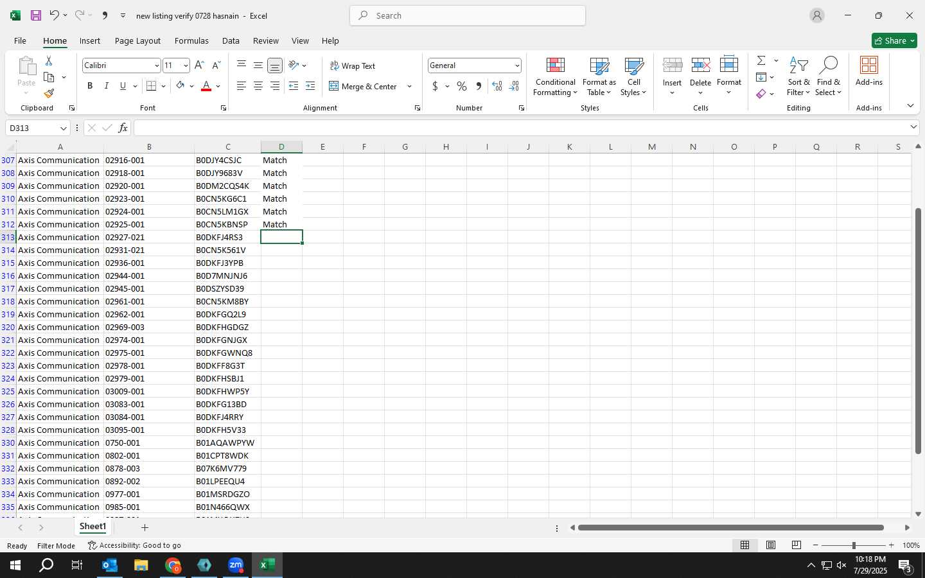The height and width of the screenshot is (578, 925).
Task: Increase decimal places
Action: click(497, 86)
